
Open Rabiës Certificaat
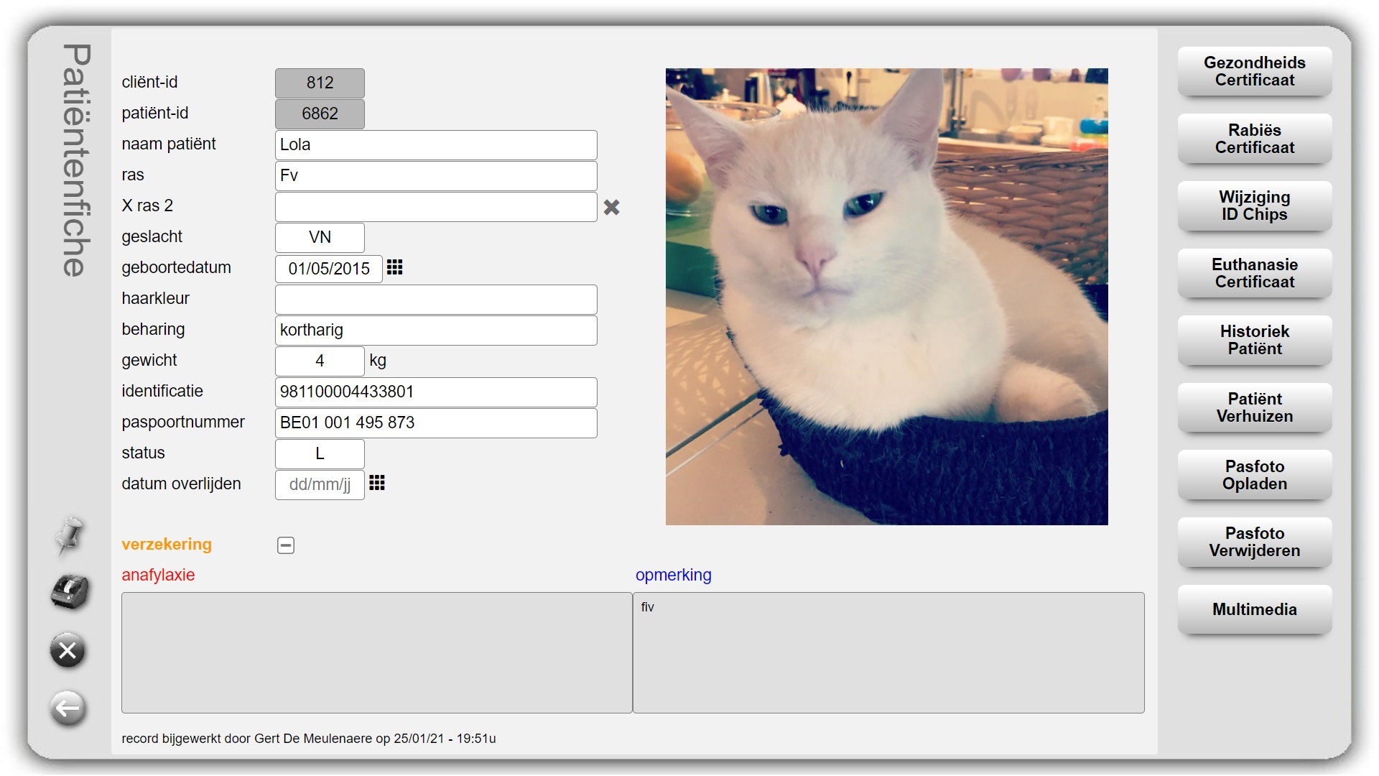(1255, 139)
